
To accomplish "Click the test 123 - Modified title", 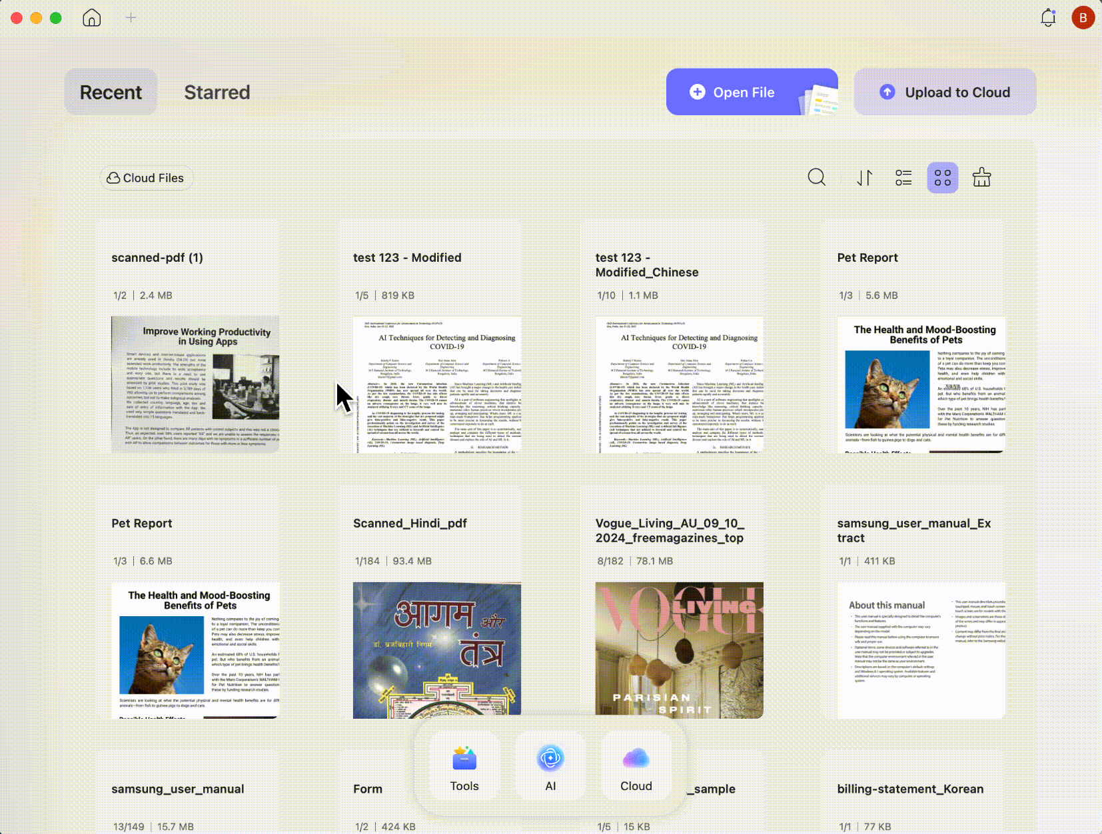I will 407,258.
